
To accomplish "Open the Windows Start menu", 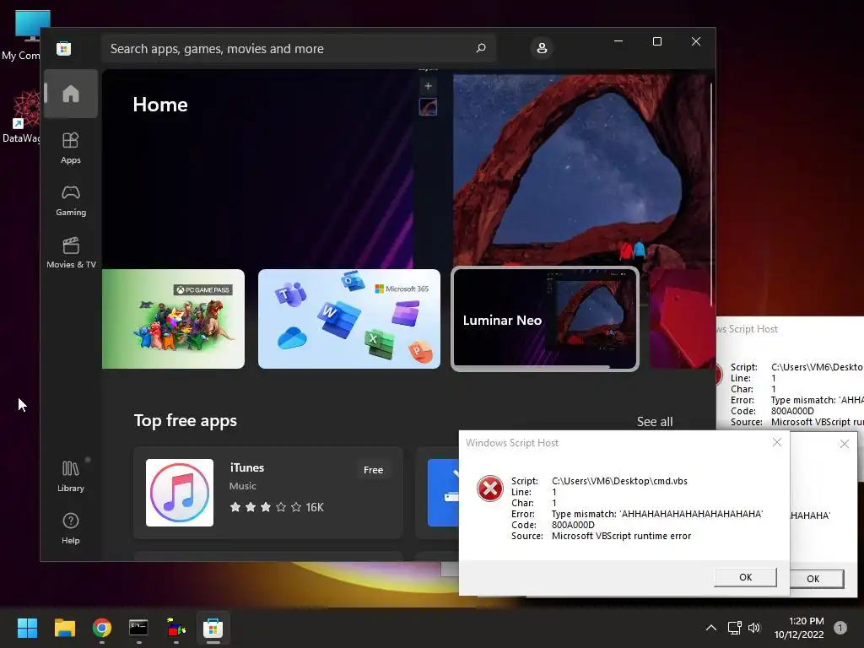I will click(x=27, y=628).
